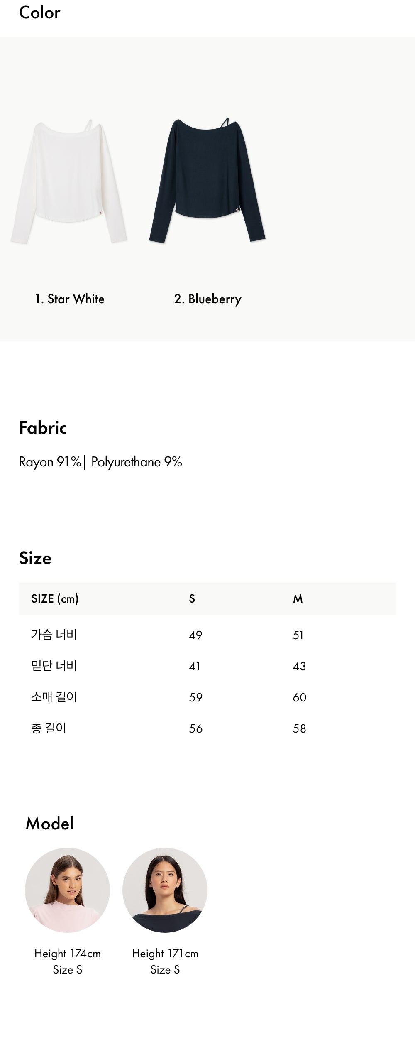Click the 가슴 너비 row label
415x1052 pixels.
tap(54, 635)
